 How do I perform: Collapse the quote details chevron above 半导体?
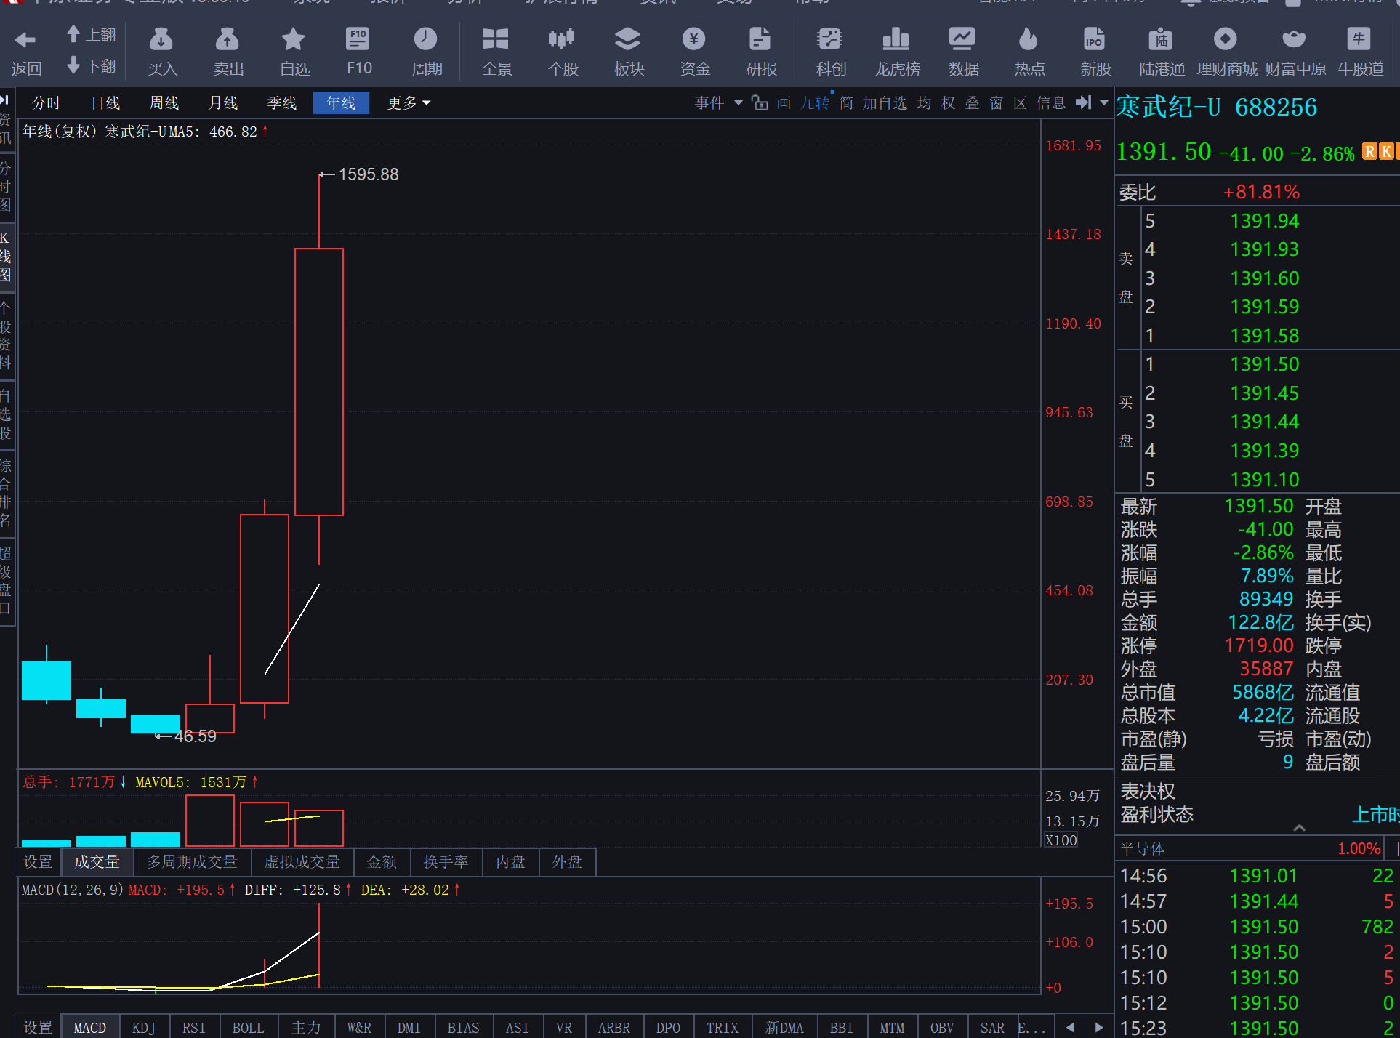[1299, 828]
